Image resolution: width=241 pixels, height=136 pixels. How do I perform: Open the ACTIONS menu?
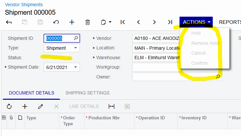click(196, 22)
